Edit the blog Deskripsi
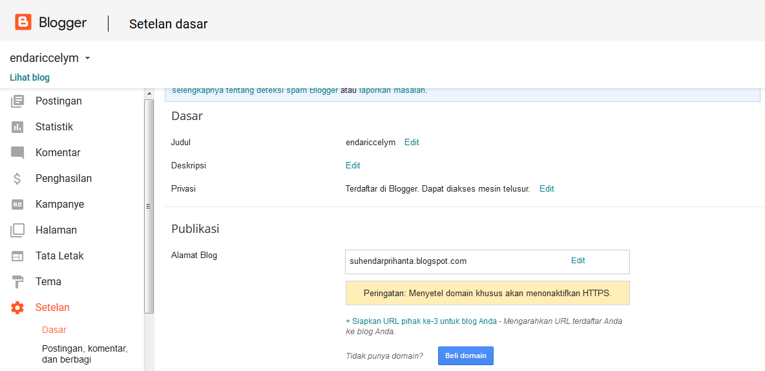Screen dimensions: 765x371 tap(353, 165)
